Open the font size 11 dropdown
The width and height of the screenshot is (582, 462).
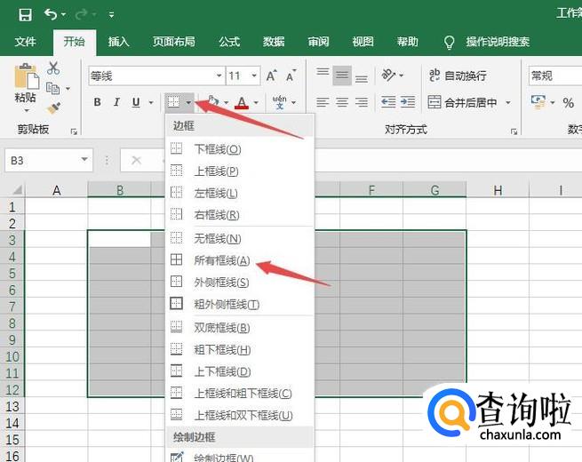click(x=254, y=76)
